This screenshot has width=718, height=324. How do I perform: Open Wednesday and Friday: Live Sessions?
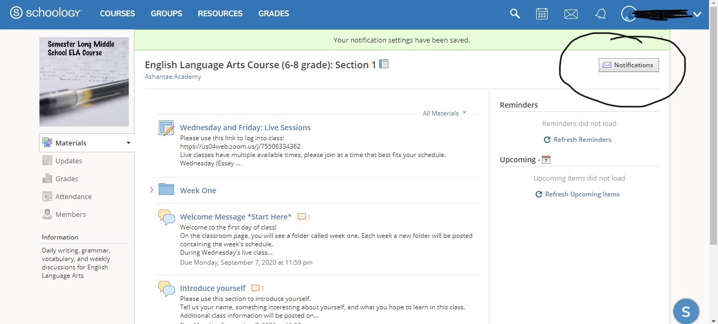[x=245, y=128]
